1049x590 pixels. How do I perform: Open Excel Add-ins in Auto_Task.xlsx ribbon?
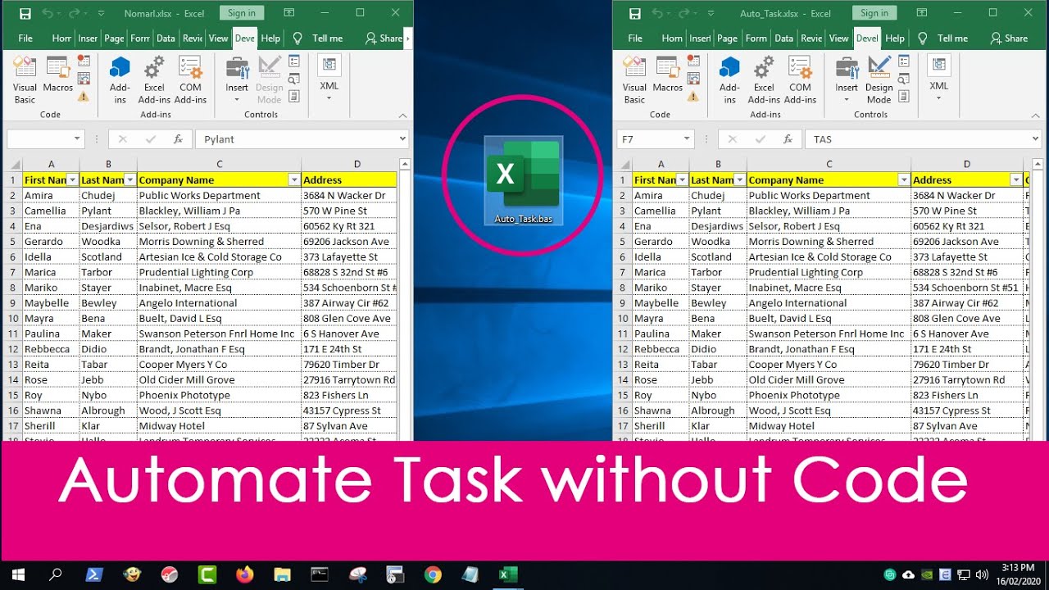[764, 80]
